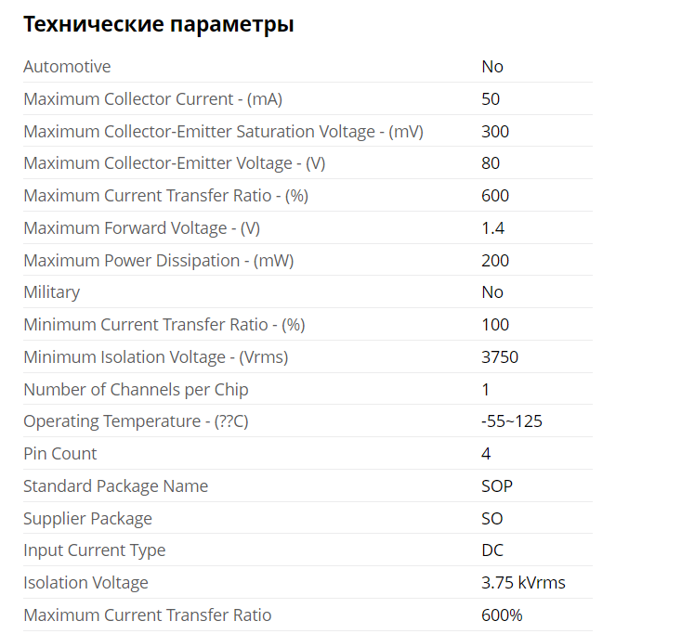Click the Number of Channels per Chip label
694x634 pixels.
(136, 390)
